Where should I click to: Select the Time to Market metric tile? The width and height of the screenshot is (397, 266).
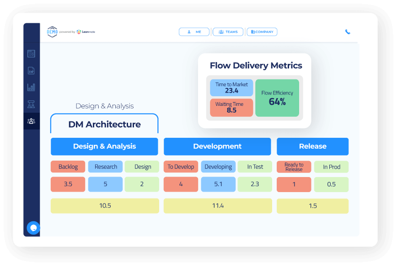point(231,88)
